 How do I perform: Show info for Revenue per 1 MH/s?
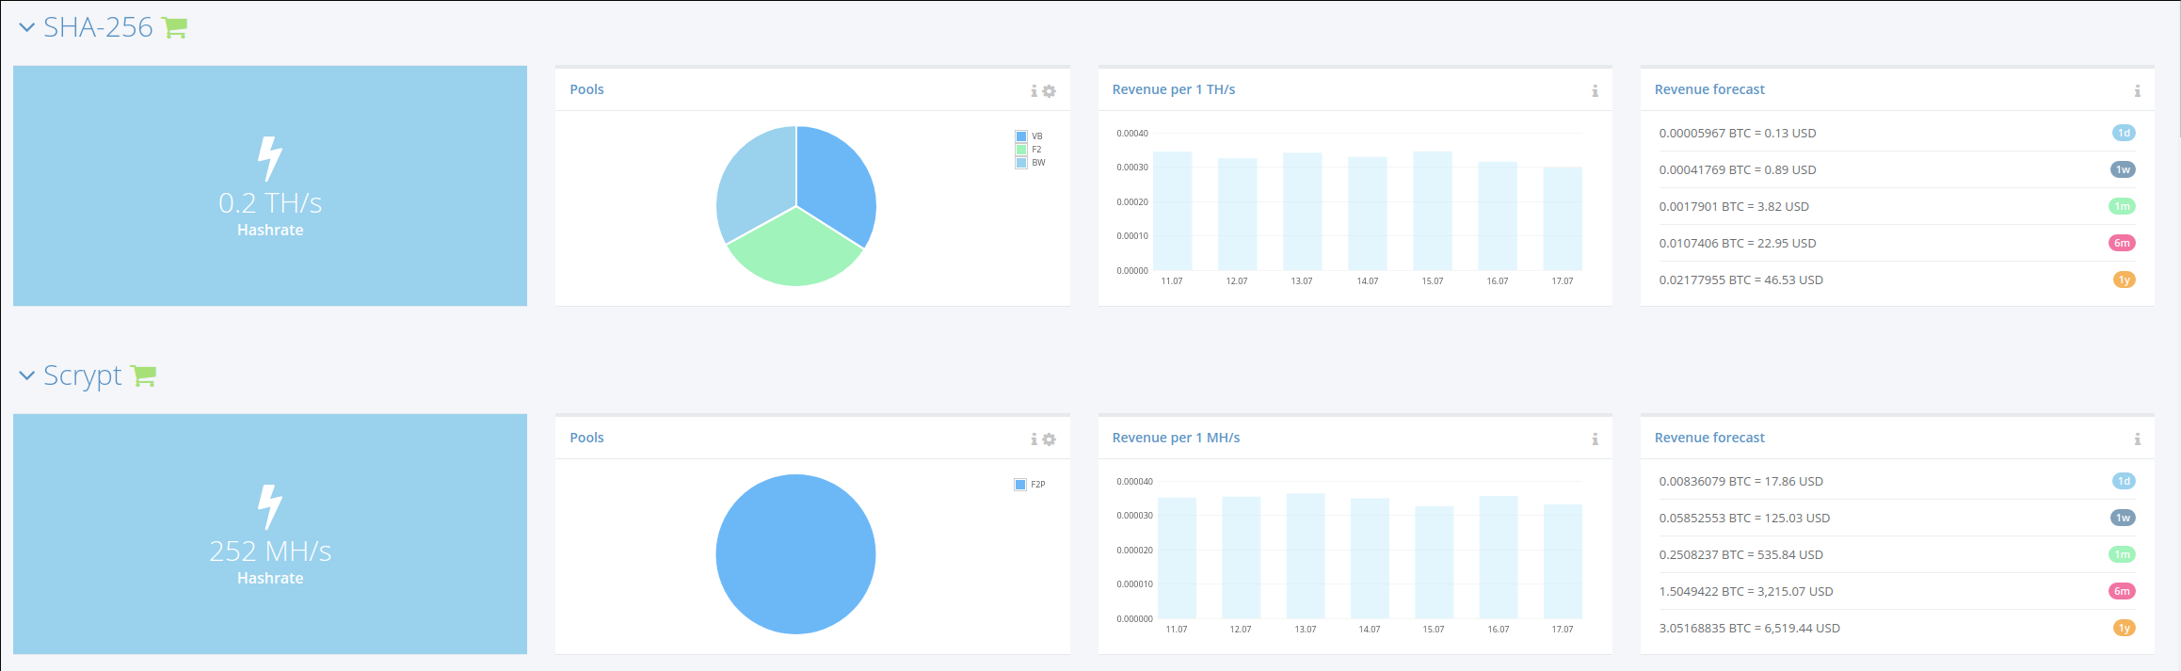pyautogui.click(x=1595, y=439)
